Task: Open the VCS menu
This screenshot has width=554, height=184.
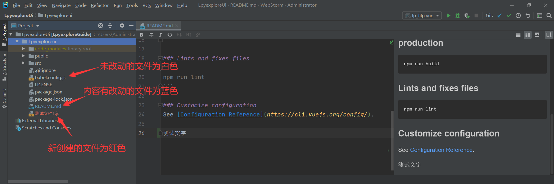Action: pos(147,5)
